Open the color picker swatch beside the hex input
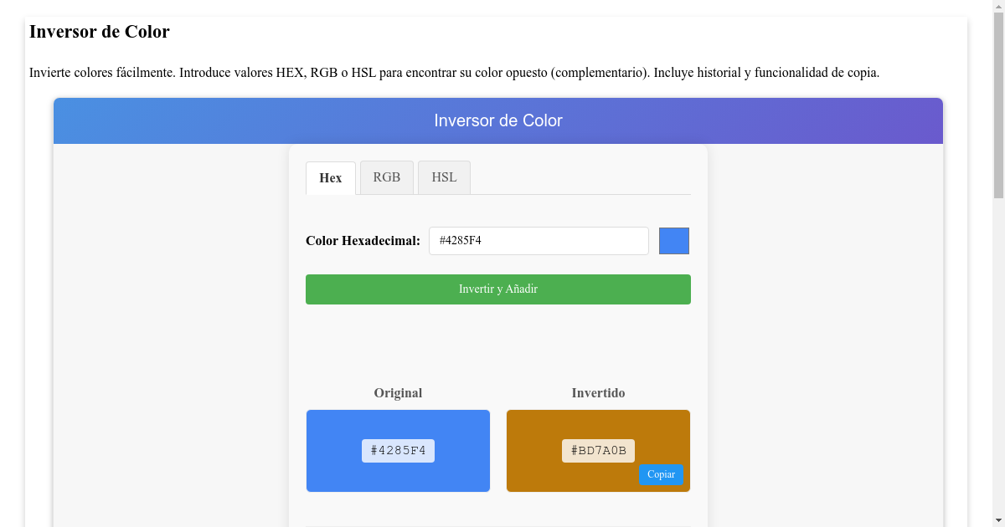The height and width of the screenshot is (527, 1005). point(673,241)
